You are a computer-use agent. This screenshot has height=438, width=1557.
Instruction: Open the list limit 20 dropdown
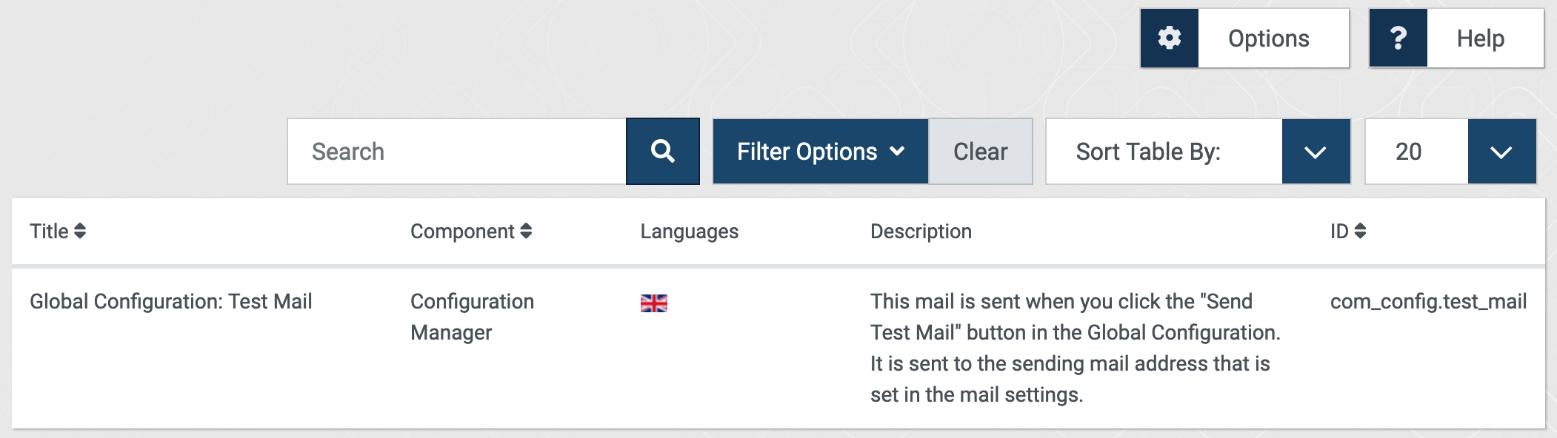pyautogui.click(x=1501, y=152)
